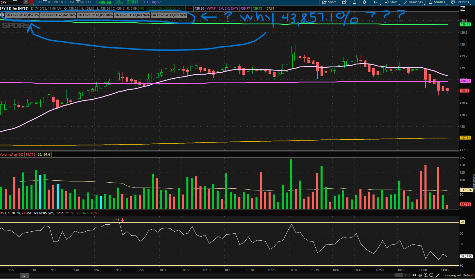Image resolution: width=475 pixels, height=279 pixels.
Task: Select the line drawing tool icon
Action: (438, 275)
